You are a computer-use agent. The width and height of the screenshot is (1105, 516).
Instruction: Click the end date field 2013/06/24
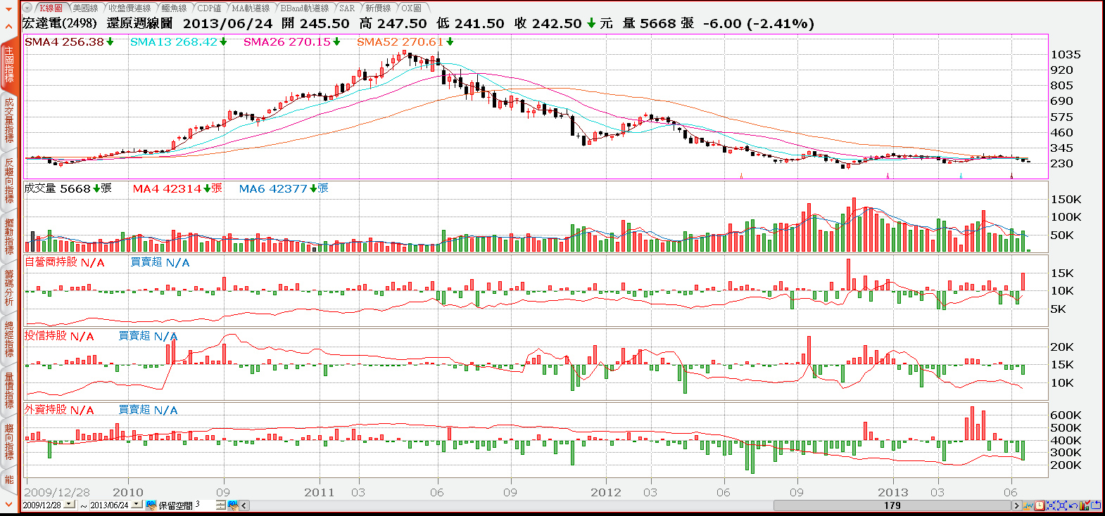(109, 505)
